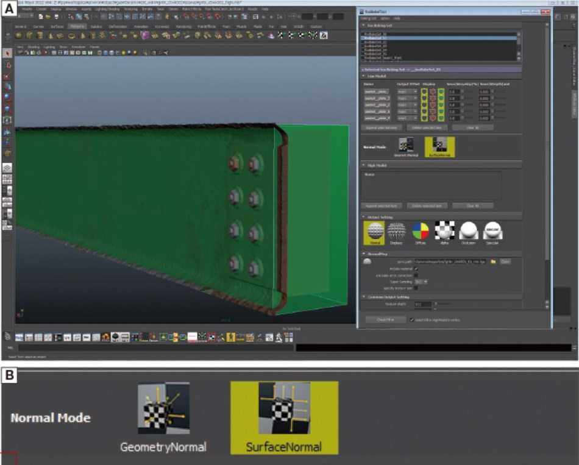Toggle green display icon in last Low Model row

[441, 118]
